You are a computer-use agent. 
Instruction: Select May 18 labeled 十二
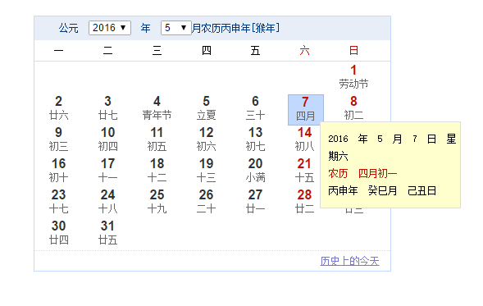[157, 171]
